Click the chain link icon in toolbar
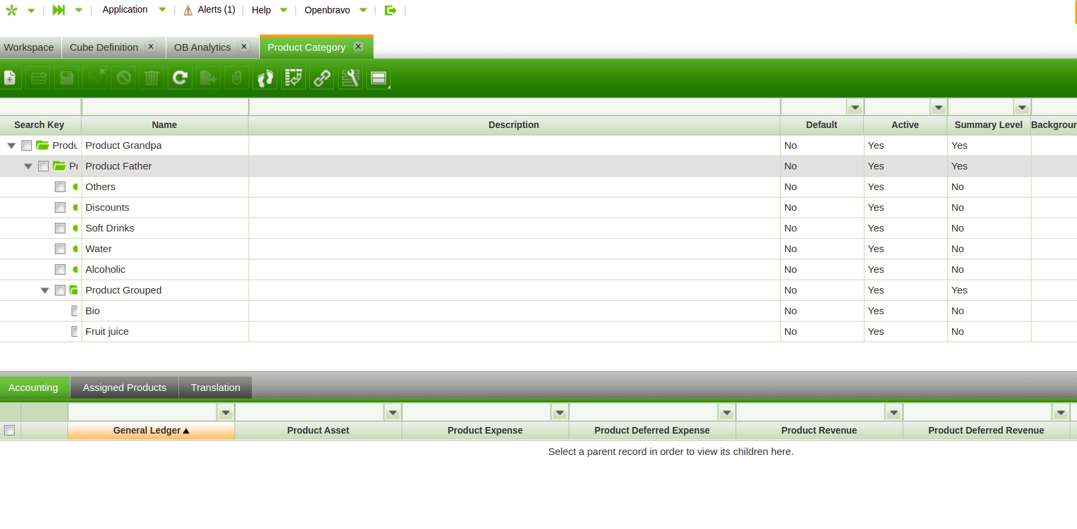This screenshot has height=529, width=1077. [322, 78]
